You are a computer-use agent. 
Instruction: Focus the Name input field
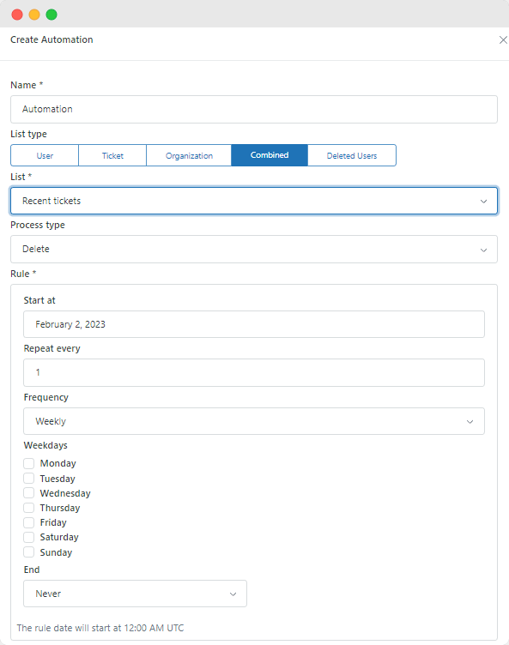254,110
